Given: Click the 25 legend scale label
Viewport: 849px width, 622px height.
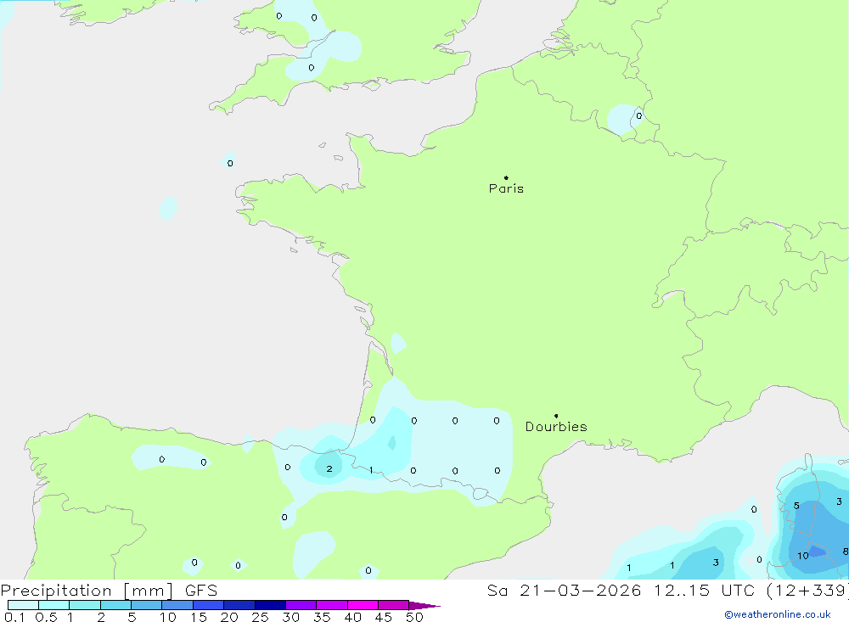Looking at the screenshot, I should pyautogui.click(x=260, y=617).
